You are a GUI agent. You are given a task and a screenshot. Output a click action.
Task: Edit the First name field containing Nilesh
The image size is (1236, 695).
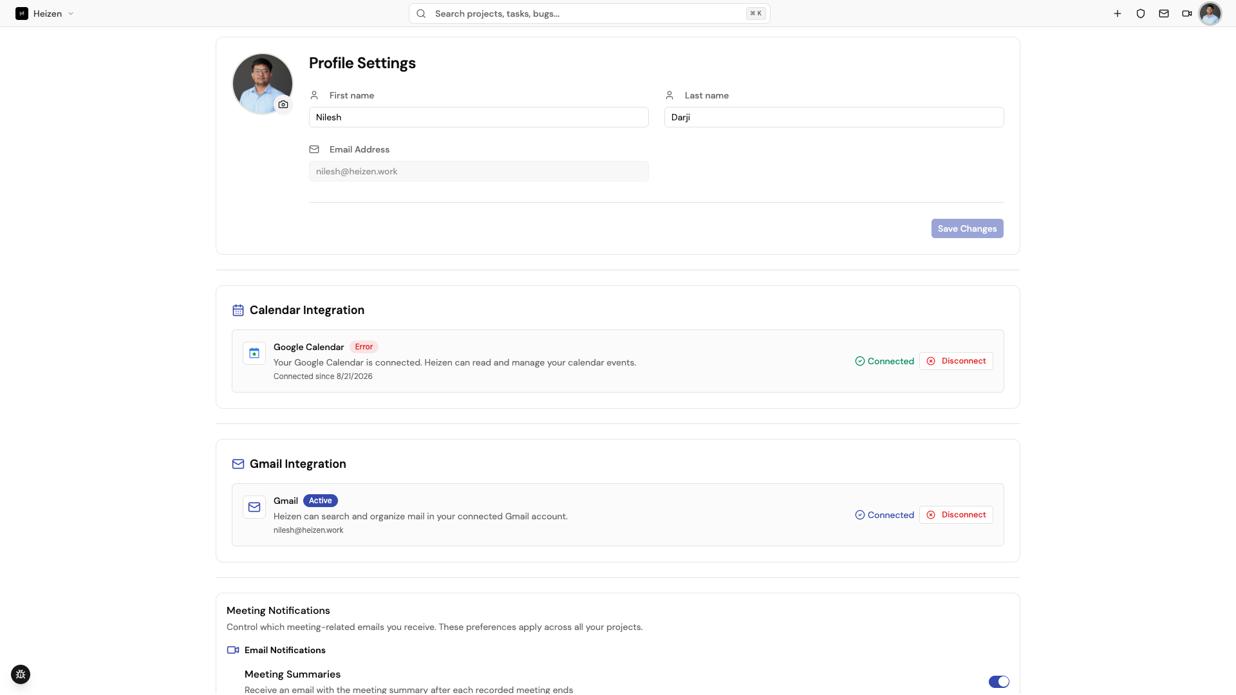click(x=479, y=117)
